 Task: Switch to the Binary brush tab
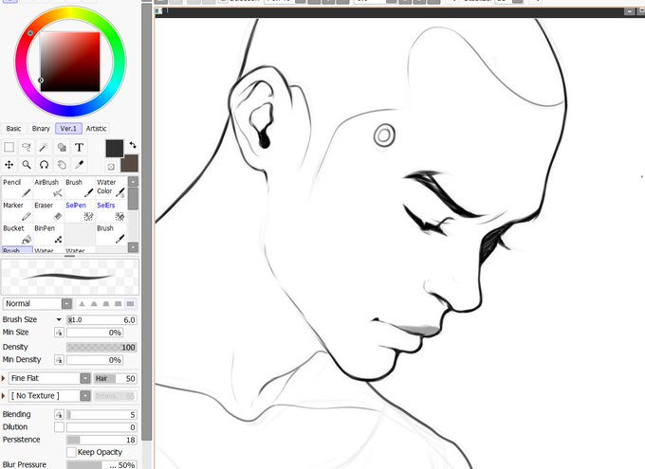(x=41, y=129)
